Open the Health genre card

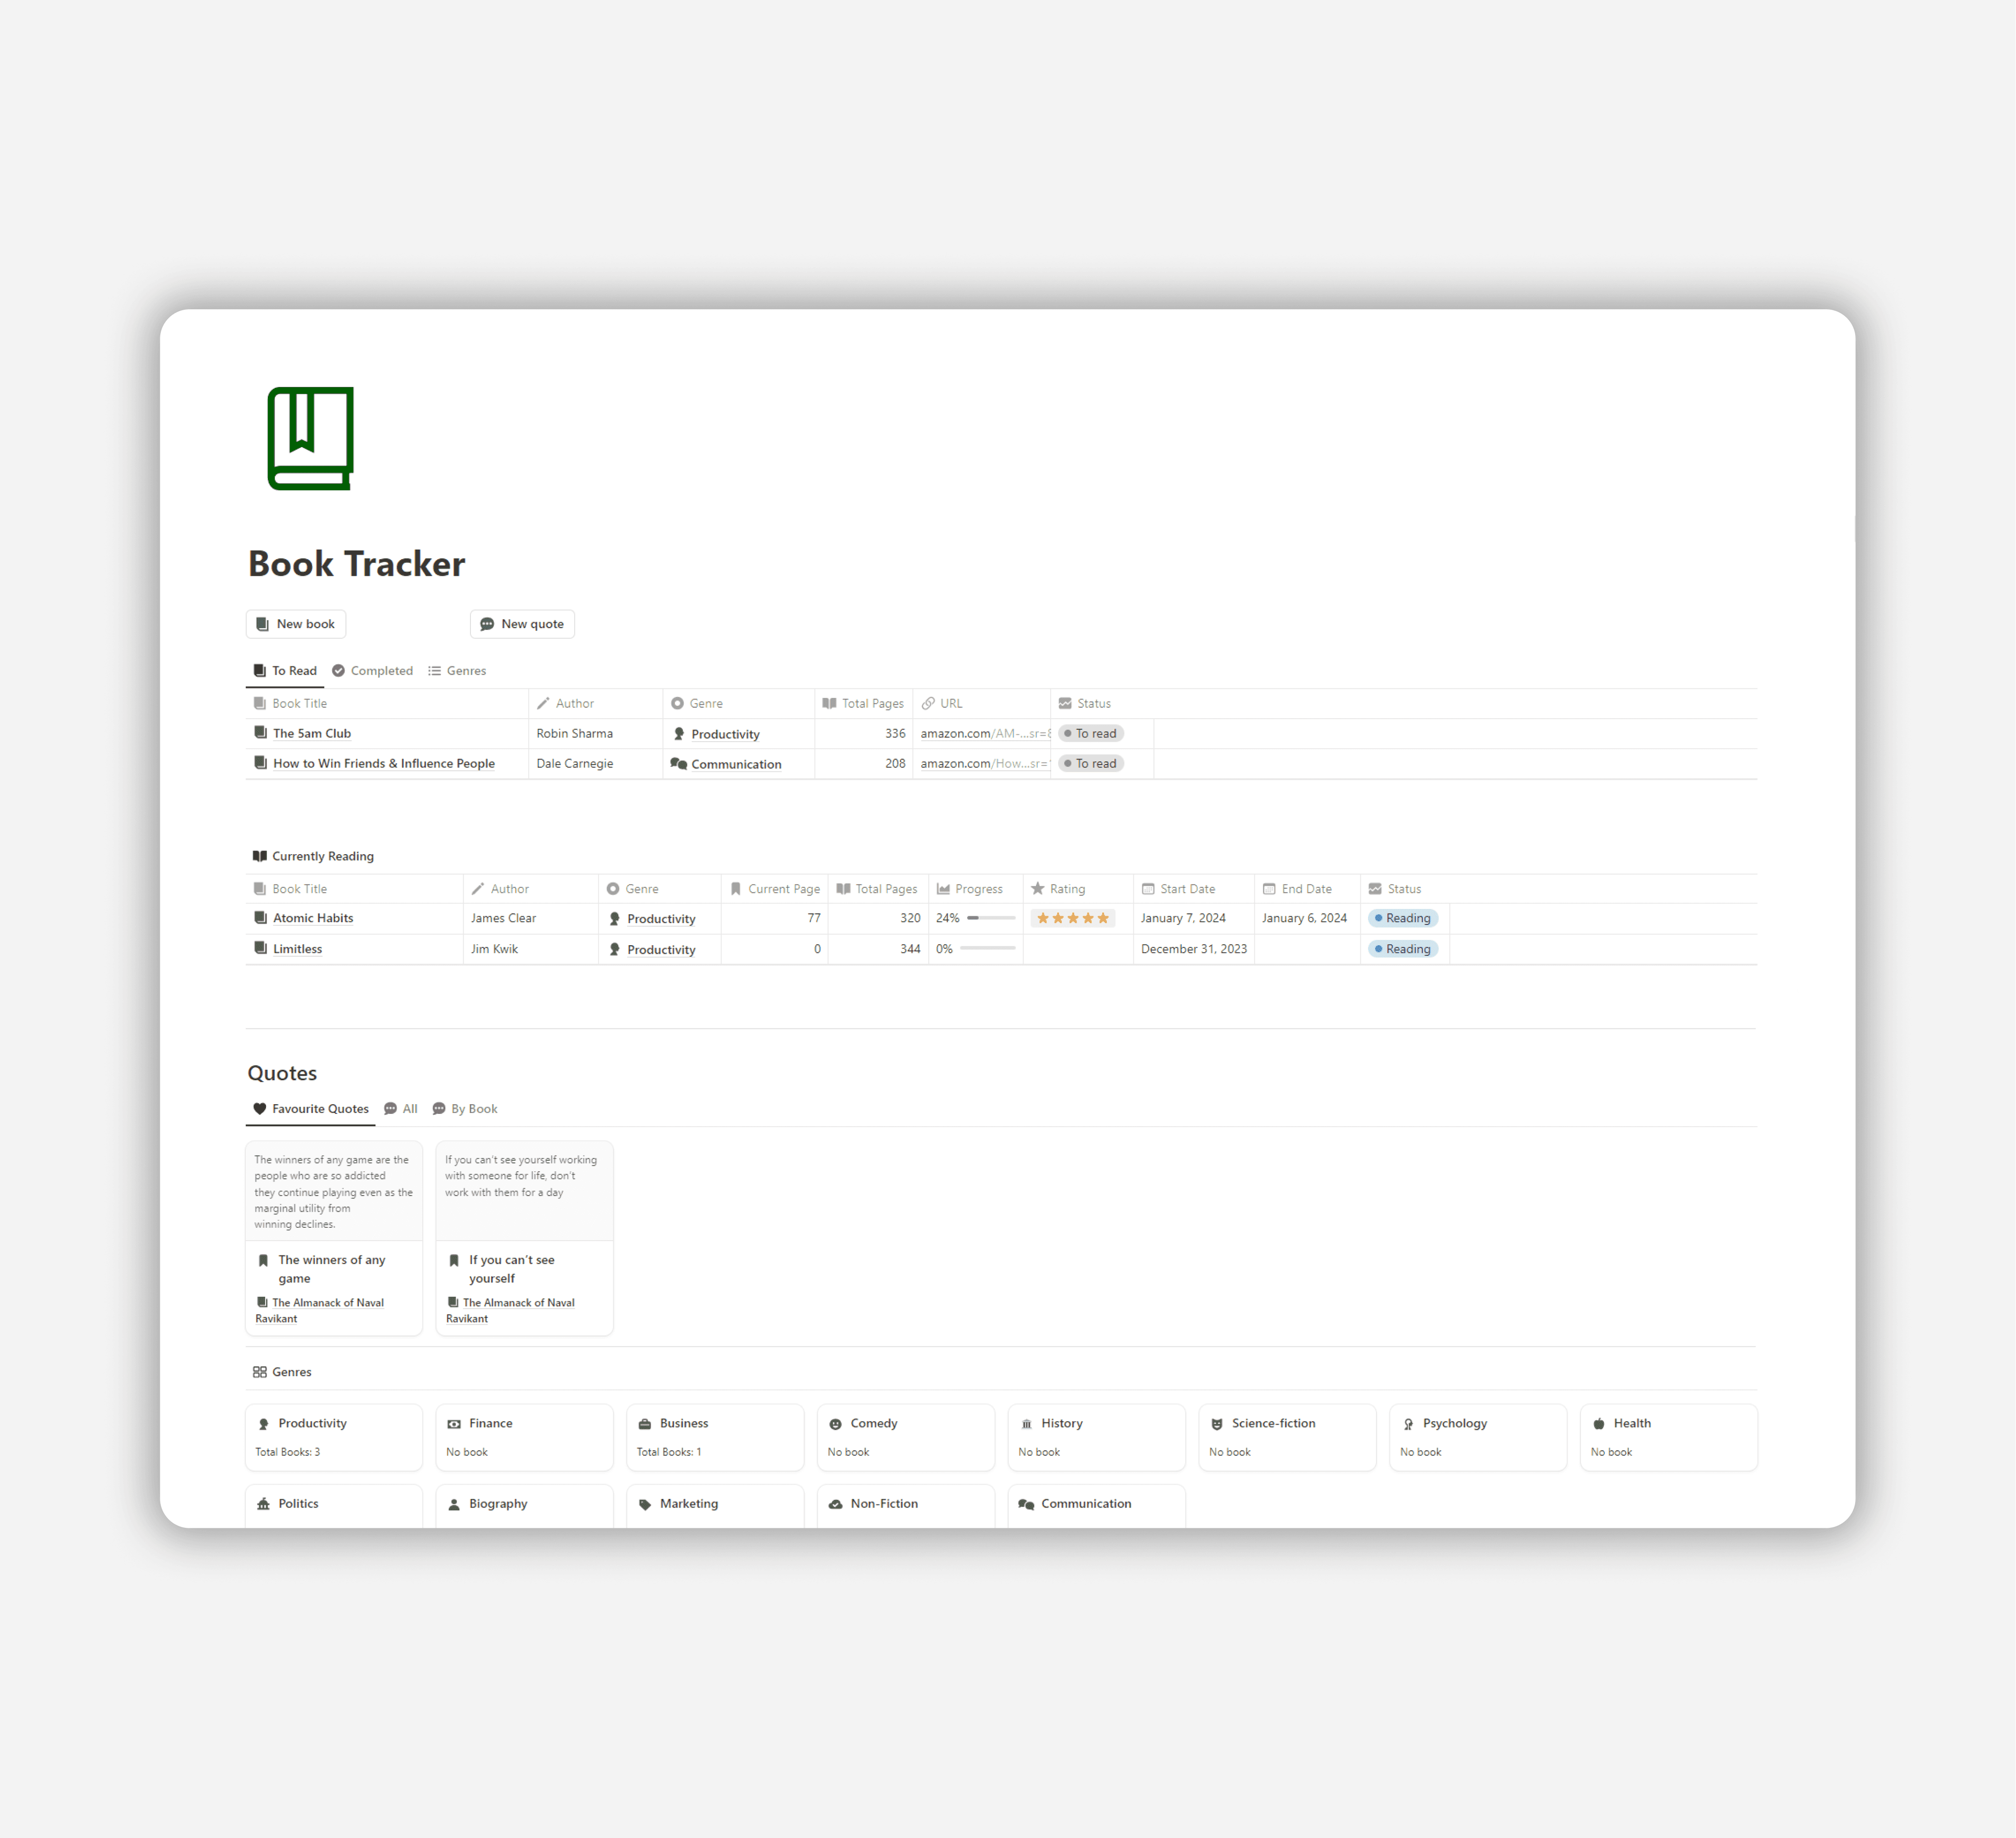pos(1669,1437)
